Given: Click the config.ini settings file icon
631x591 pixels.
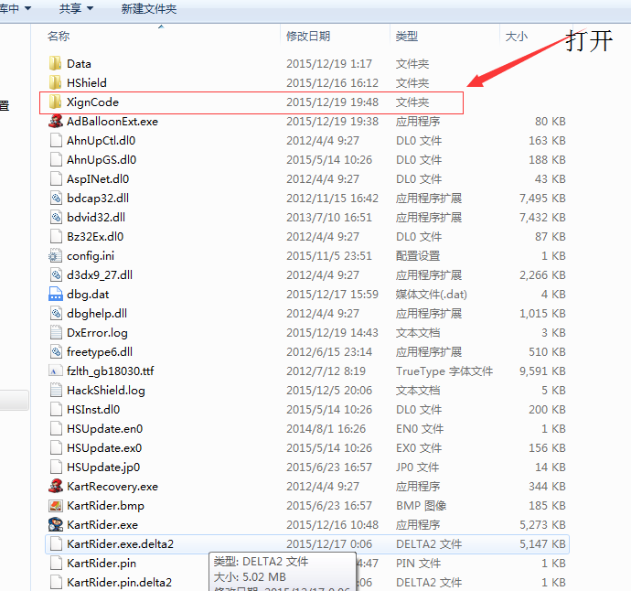Looking at the screenshot, I should point(56,255).
